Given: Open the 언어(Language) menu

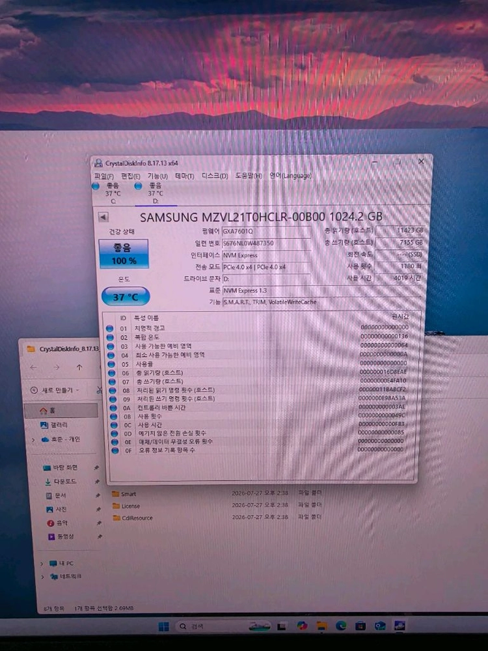Looking at the screenshot, I should pyautogui.click(x=290, y=176).
